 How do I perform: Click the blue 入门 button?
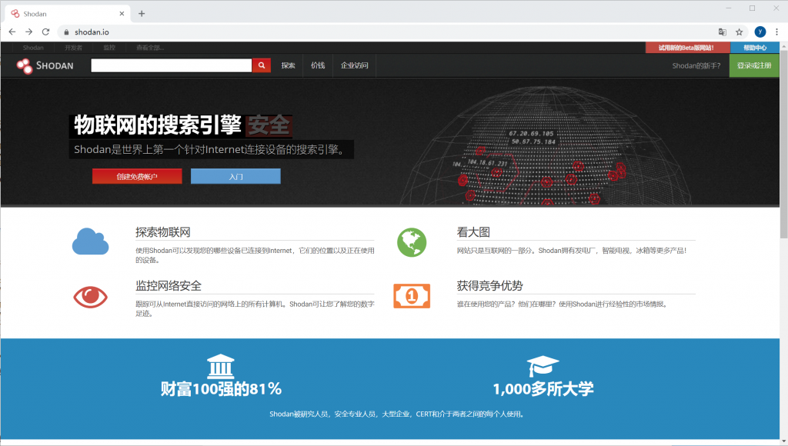235,176
